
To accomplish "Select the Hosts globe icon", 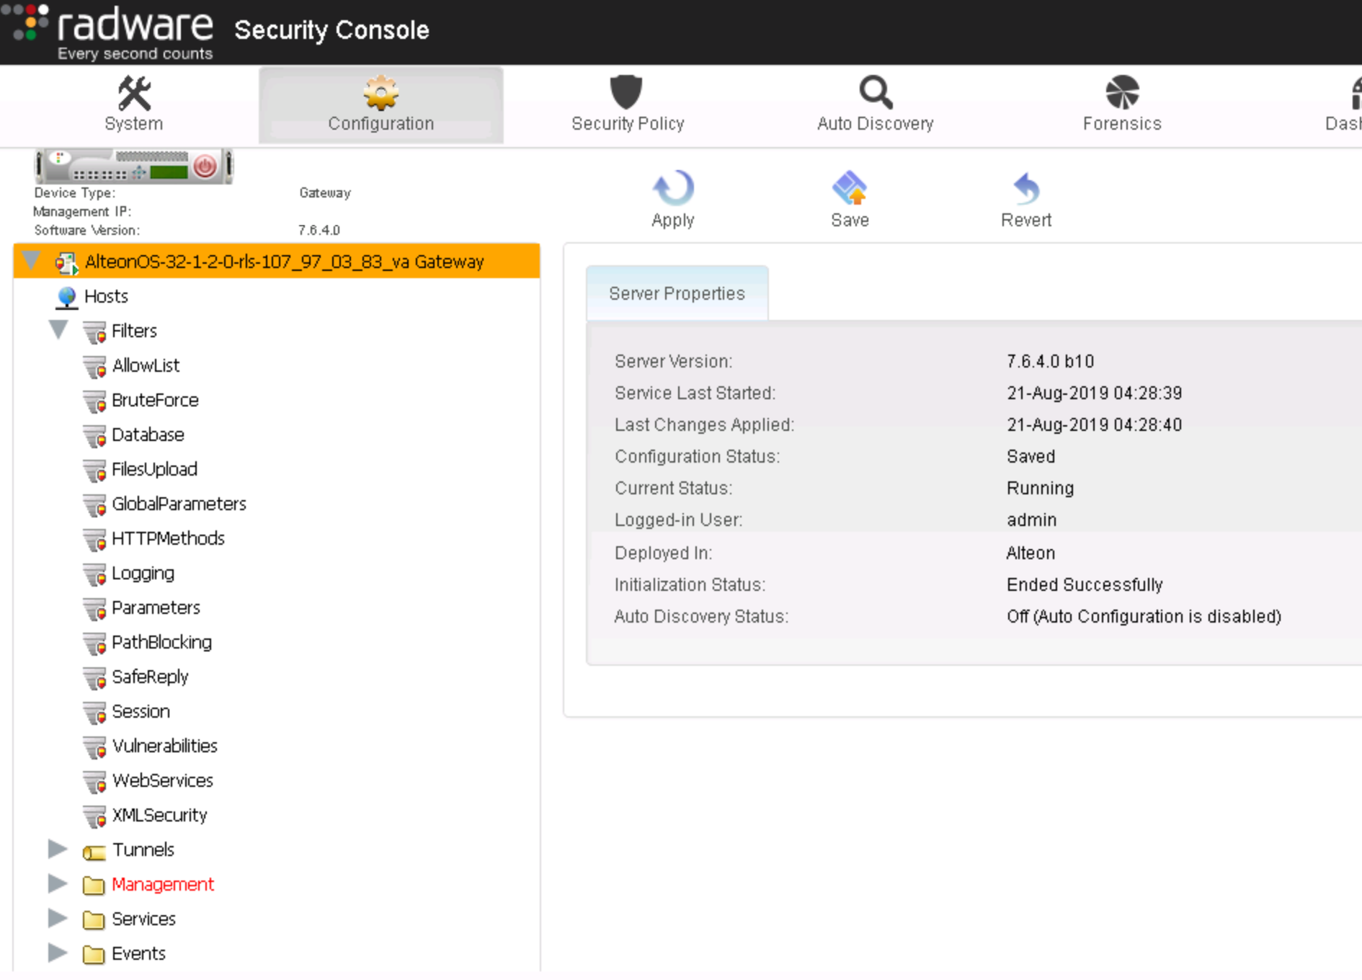I will point(66,296).
